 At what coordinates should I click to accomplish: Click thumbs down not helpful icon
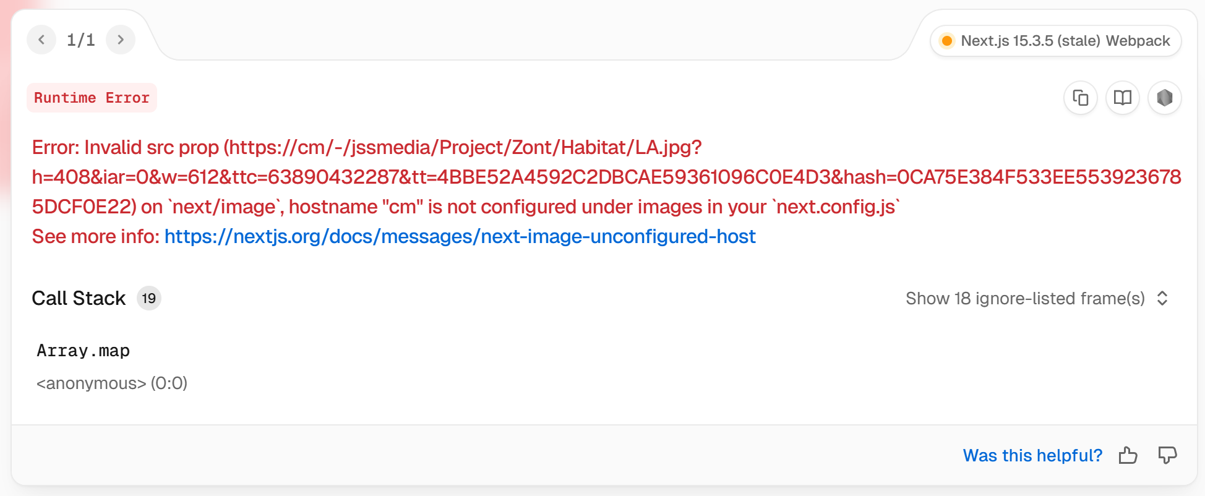(x=1168, y=455)
